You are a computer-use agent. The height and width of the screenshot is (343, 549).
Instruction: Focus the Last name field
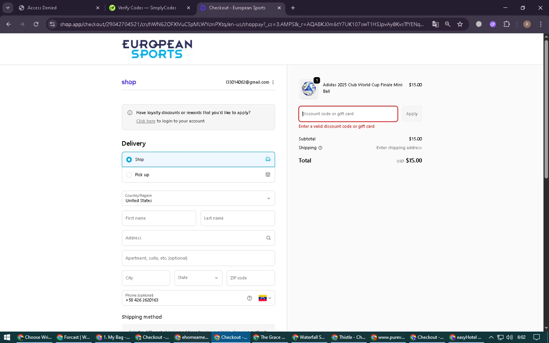(238, 218)
